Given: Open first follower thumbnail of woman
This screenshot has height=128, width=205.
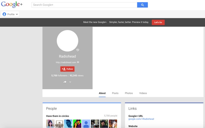Looking at the screenshot, I should pos(50,124).
